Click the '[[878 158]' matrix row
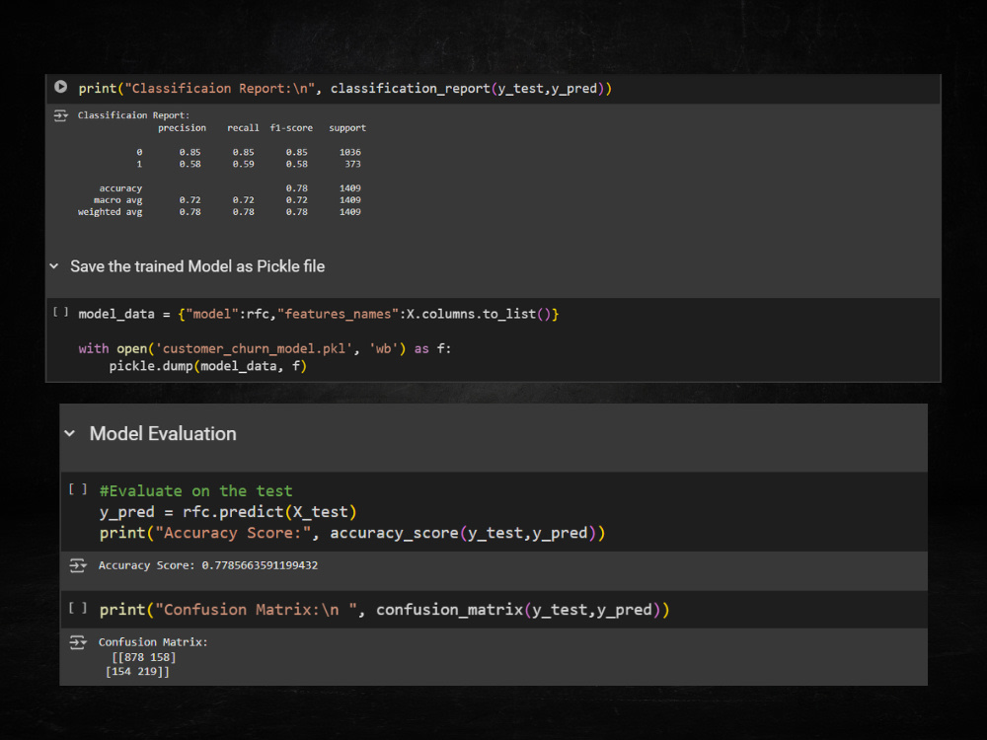This screenshot has height=740, width=987. pos(143,657)
